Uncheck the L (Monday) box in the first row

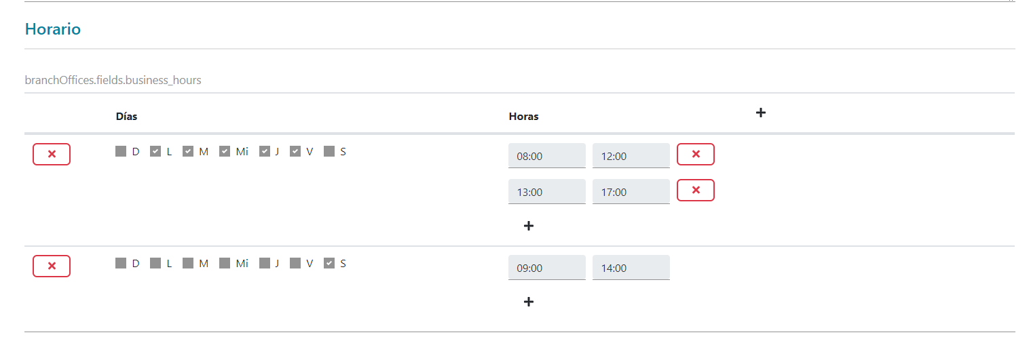pos(155,151)
